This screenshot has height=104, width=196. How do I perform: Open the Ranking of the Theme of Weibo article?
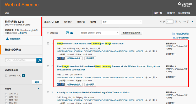point(93,93)
